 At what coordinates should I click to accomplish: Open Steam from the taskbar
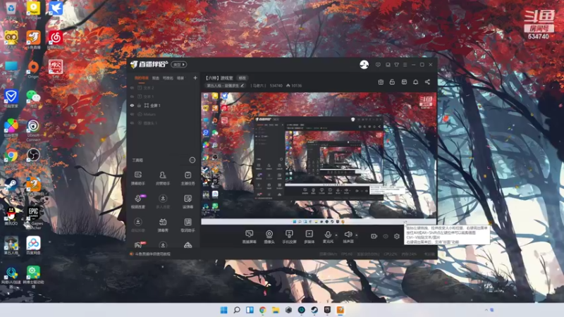[314, 310]
